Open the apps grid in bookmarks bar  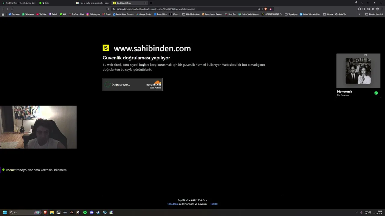click(x=3, y=14)
